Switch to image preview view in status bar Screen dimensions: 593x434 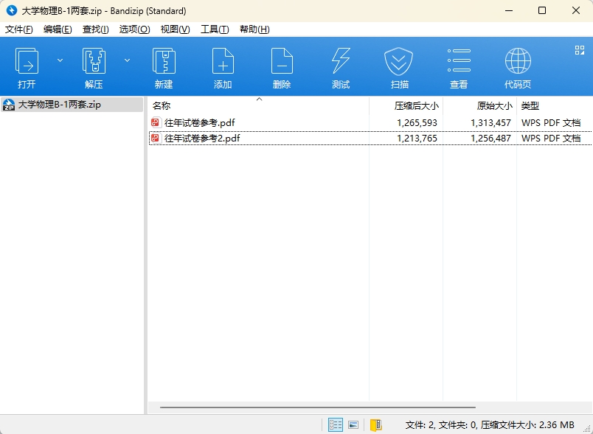353,425
